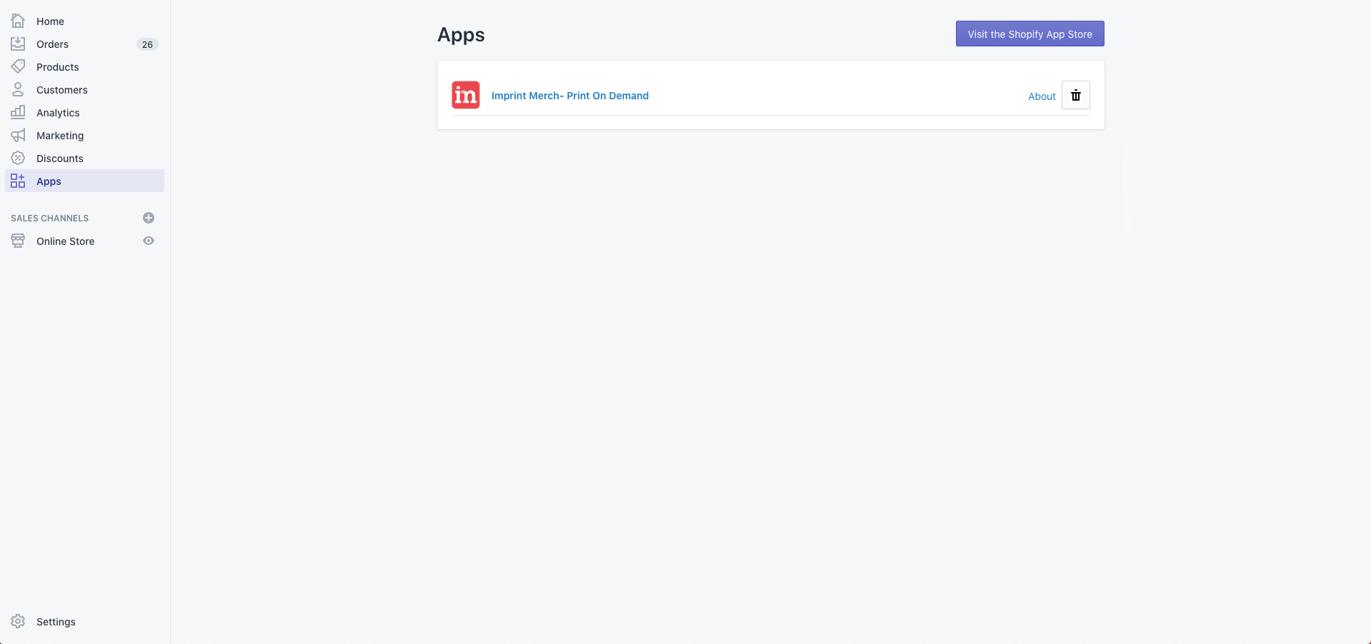The image size is (1371, 644).
Task: Open the Online Store sales channel
Action: point(66,241)
